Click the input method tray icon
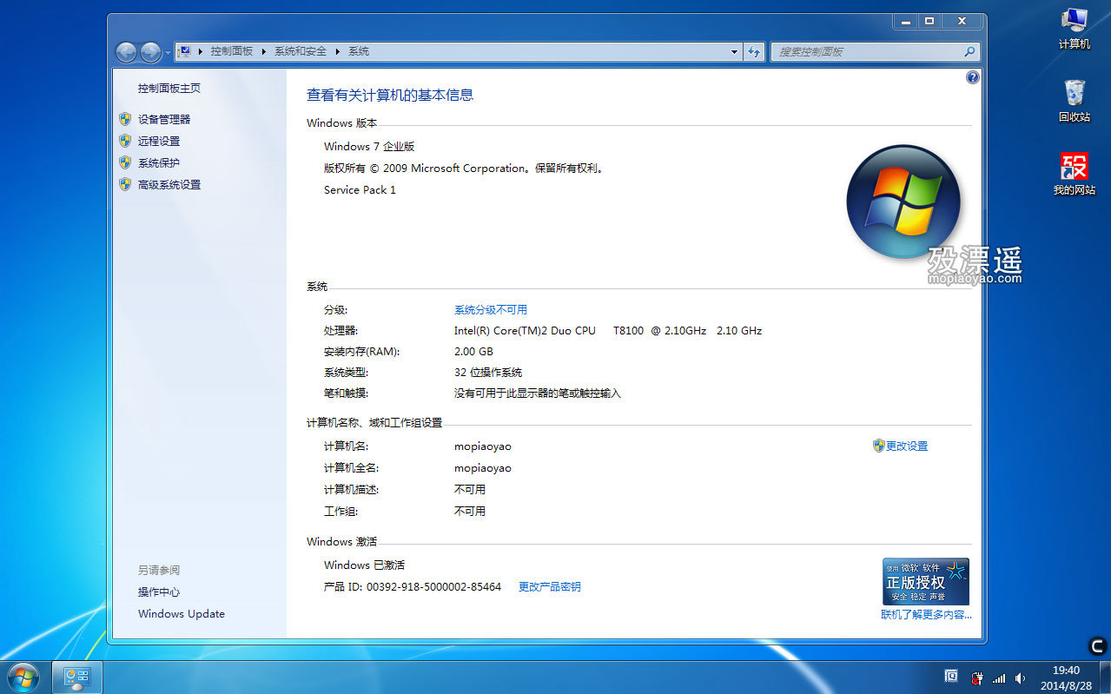 (x=951, y=677)
